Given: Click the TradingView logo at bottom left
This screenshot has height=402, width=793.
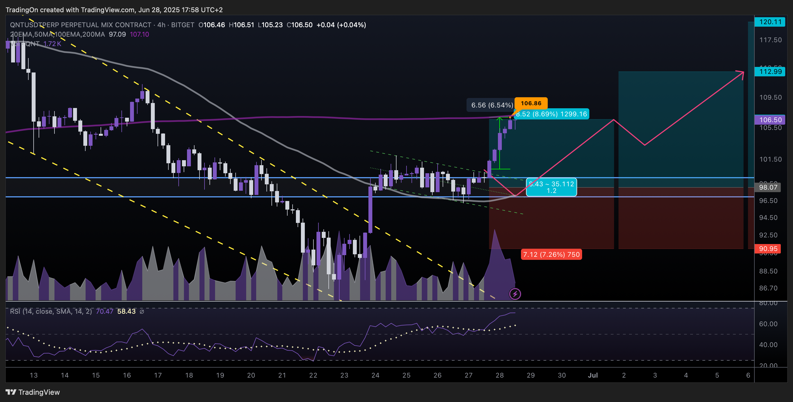Looking at the screenshot, I should click(33, 392).
